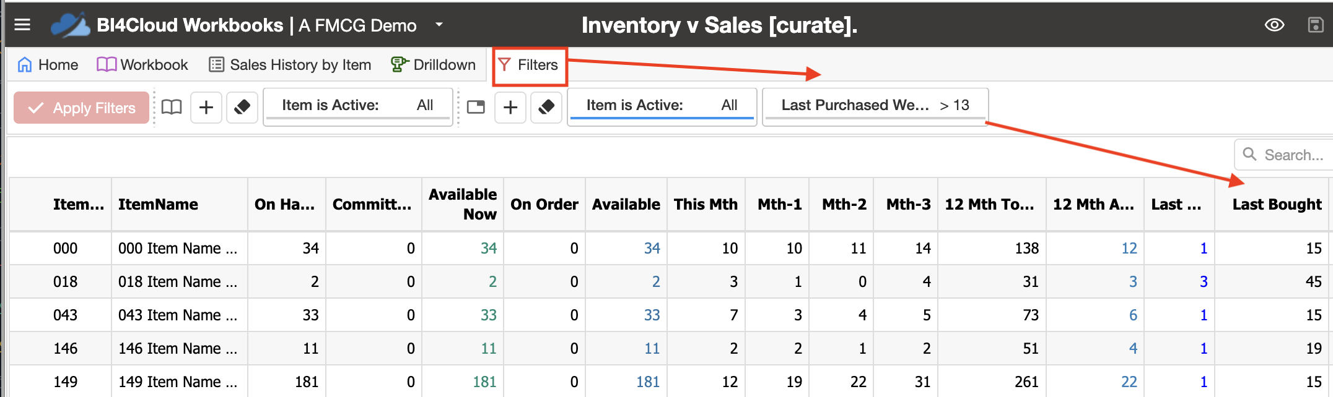Viewport: 1333px width, 397px height.
Task: Go to the Home tab
Action: coord(48,64)
